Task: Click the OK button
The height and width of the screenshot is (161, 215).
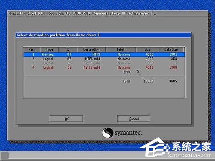Action: (x=66, y=118)
